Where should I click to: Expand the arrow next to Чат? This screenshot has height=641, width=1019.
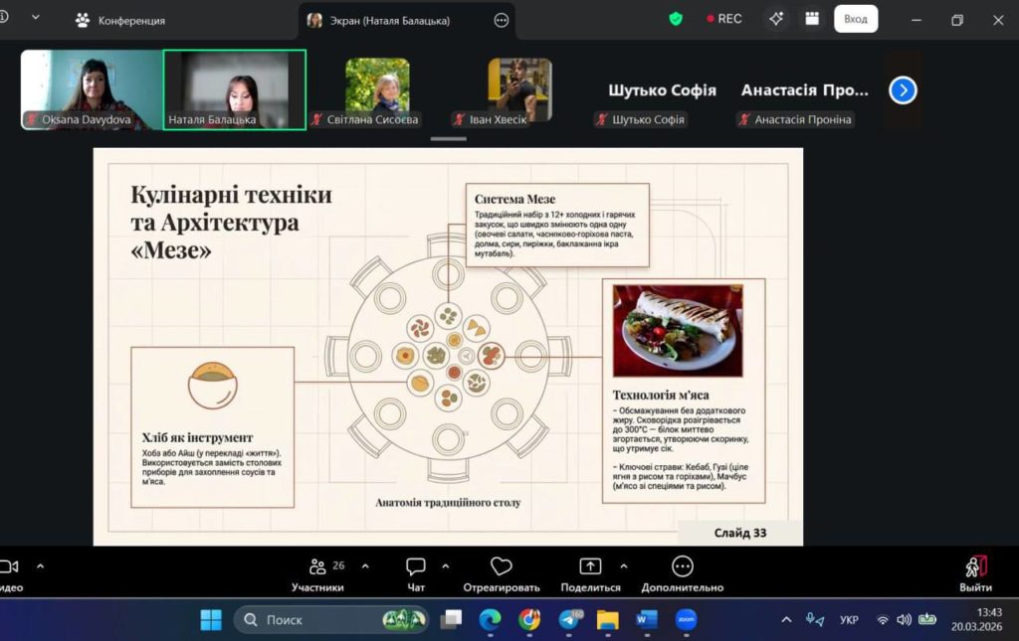point(445,565)
